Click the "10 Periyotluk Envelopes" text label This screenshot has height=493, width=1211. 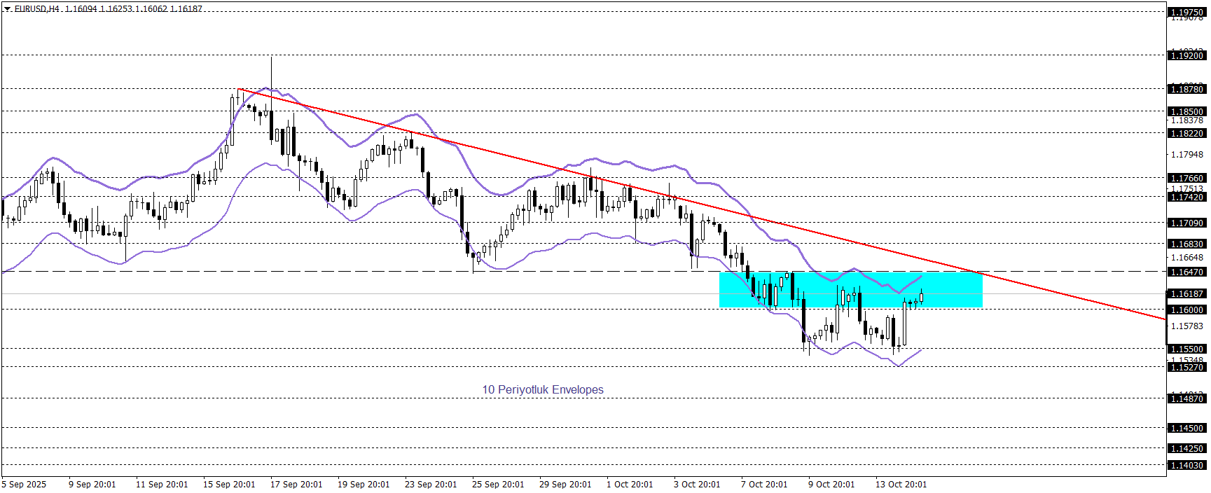(x=543, y=390)
